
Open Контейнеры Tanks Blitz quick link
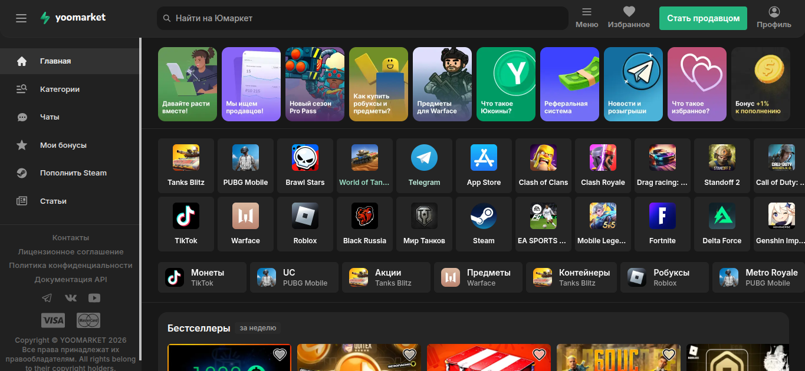point(570,277)
